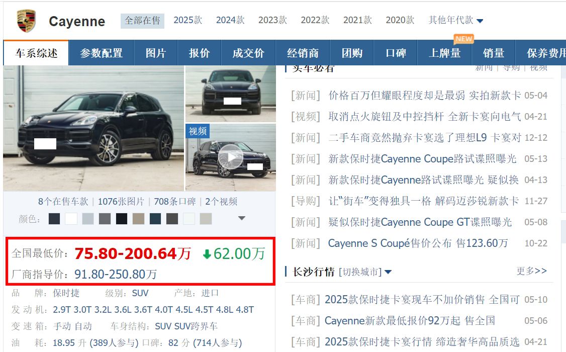The height and width of the screenshot is (352, 566).
Task: Click the Porsche brand logo
Action: click(x=26, y=21)
